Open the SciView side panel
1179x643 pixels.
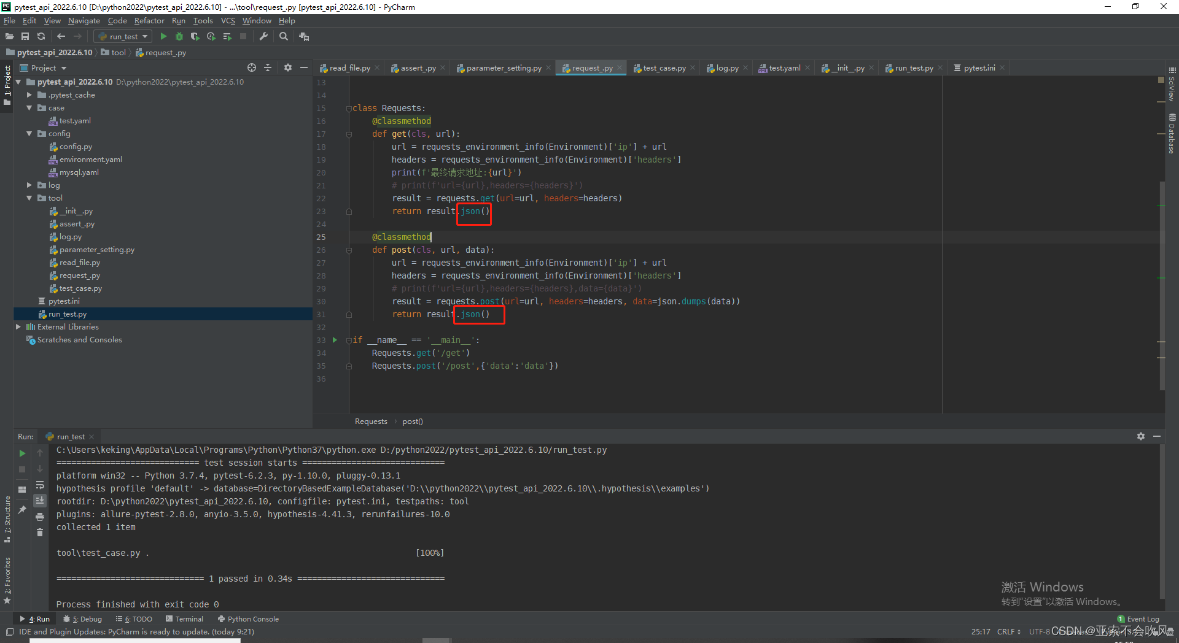click(1172, 85)
